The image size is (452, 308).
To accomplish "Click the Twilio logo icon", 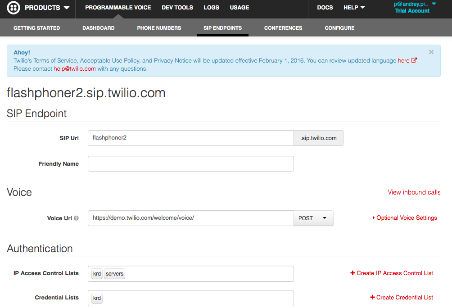I will tap(13, 8).
